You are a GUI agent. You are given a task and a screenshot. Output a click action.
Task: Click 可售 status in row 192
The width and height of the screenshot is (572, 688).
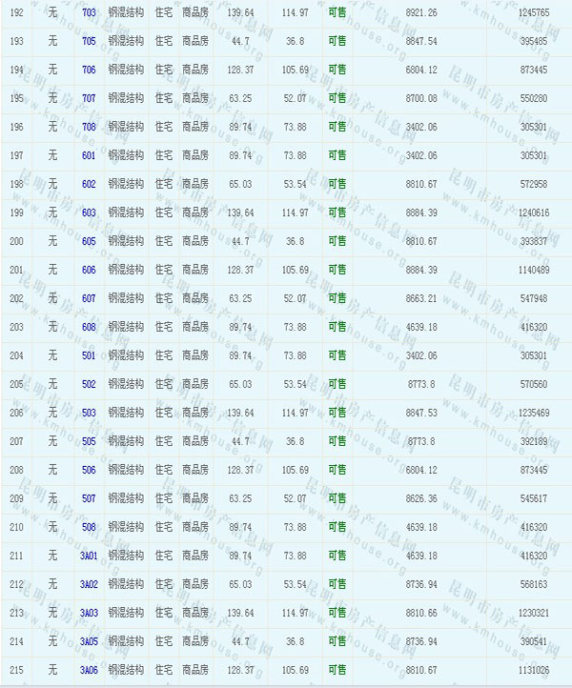click(337, 12)
